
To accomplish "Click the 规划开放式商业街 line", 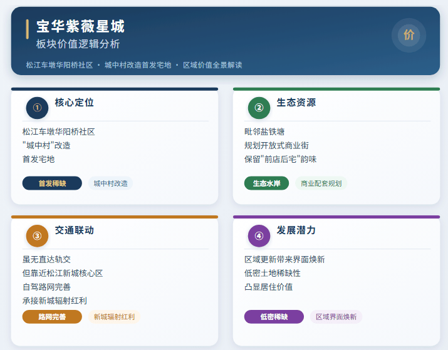I will point(276,145).
